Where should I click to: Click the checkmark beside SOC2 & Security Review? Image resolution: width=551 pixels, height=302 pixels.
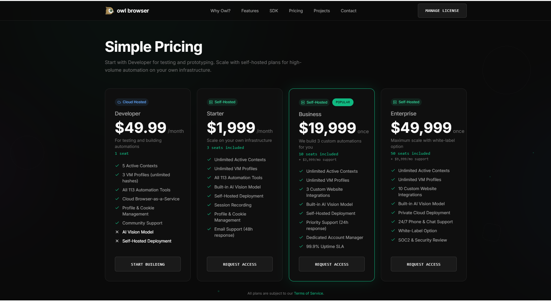point(393,240)
